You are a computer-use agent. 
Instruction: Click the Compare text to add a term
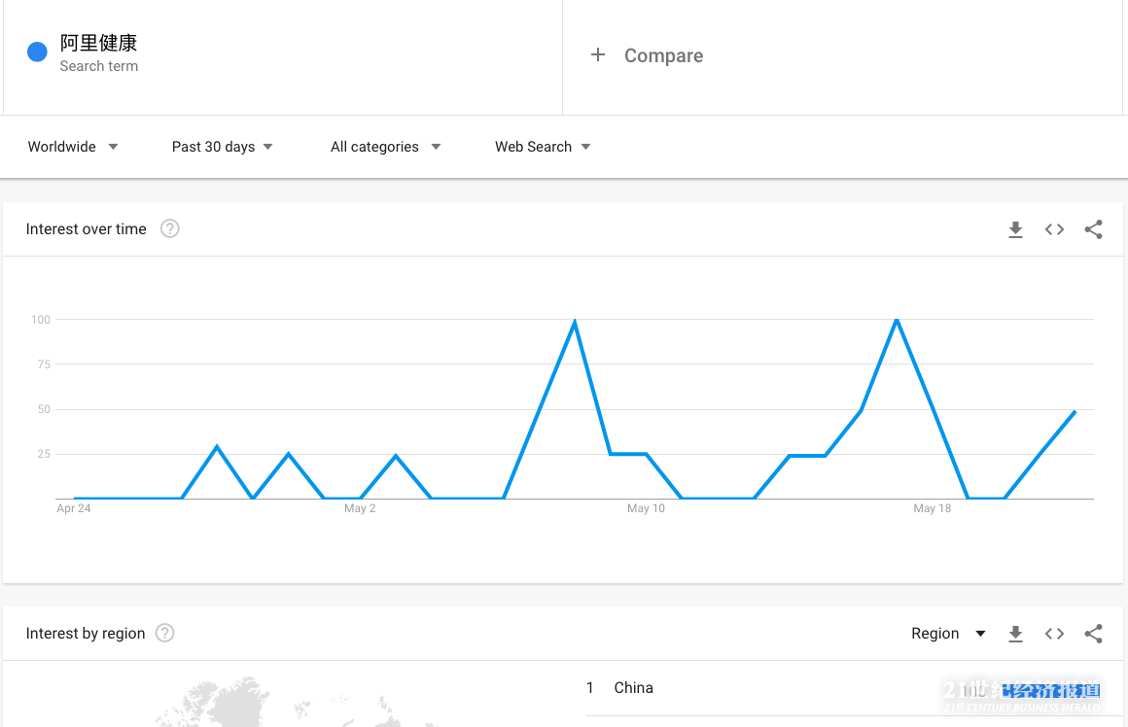point(663,55)
